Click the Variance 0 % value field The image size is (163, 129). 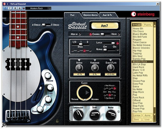tap(95, 74)
